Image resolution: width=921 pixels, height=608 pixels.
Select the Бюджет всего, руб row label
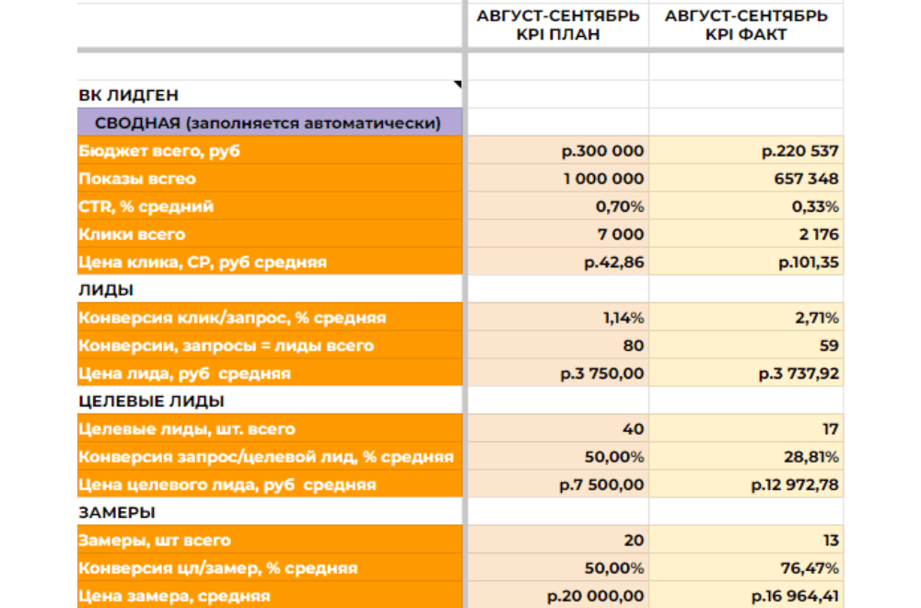270,150
